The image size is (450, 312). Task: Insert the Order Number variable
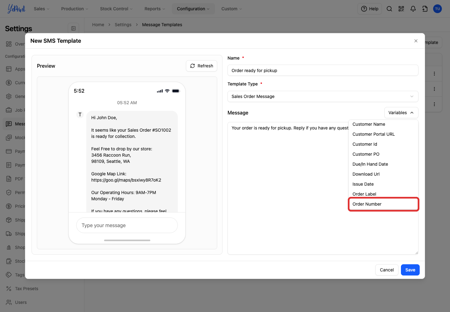pyautogui.click(x=383, y=204)
